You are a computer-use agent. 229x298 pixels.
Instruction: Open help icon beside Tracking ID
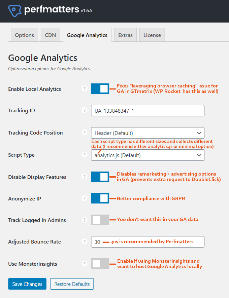click(84, 110)
